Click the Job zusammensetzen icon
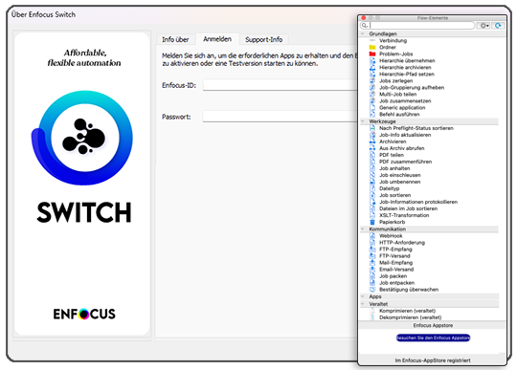The width and height of the screenshot is (517, 370). coord(372,100)
